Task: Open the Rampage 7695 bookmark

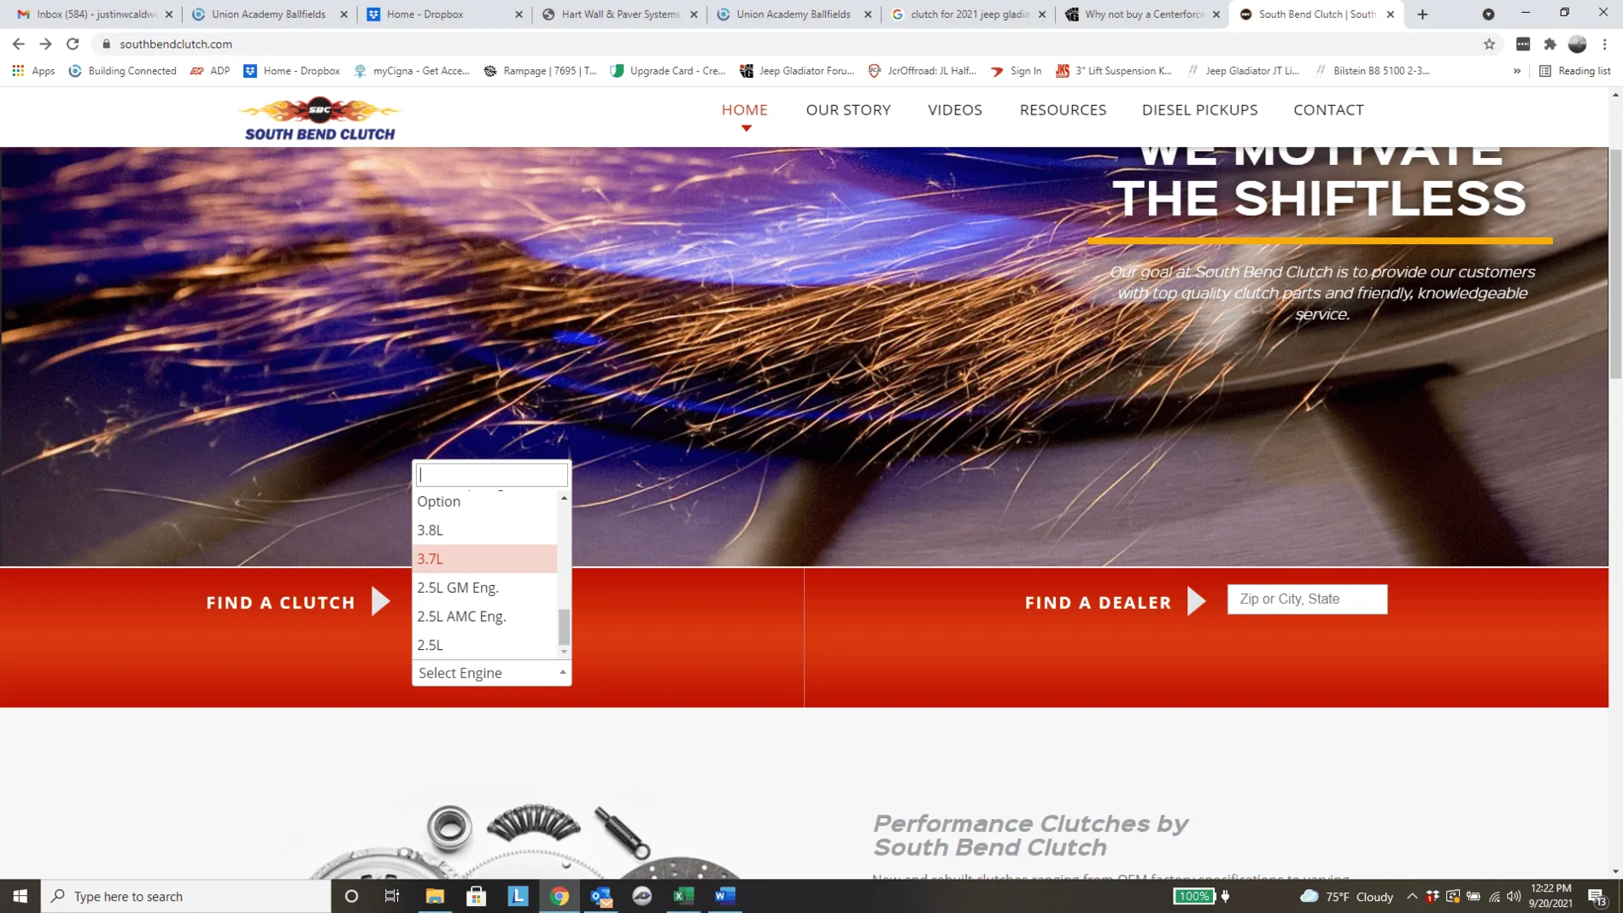Action: pos(541,71)
